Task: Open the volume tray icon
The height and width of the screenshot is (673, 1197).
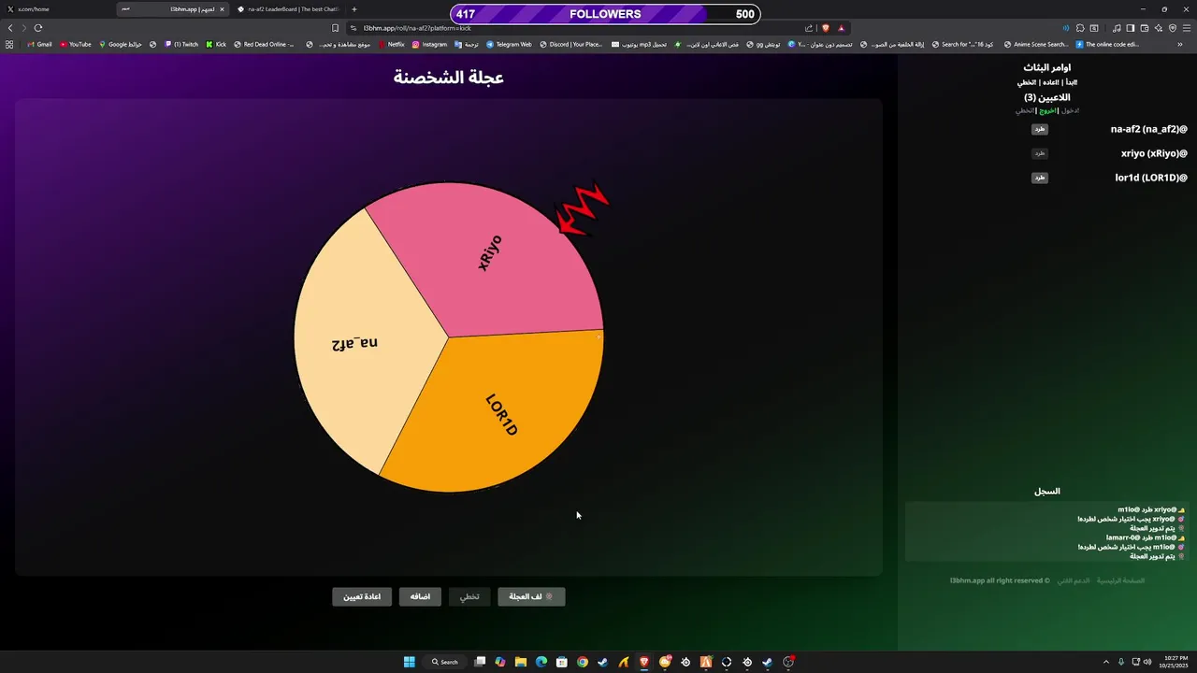Action: point(1147,662)
